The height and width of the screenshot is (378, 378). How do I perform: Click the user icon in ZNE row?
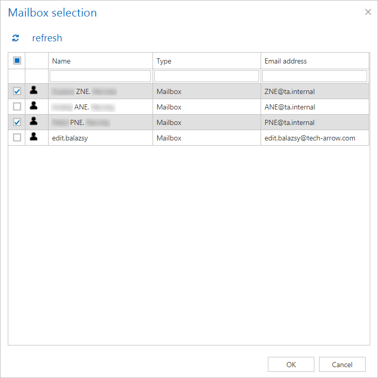coord(34,91)
